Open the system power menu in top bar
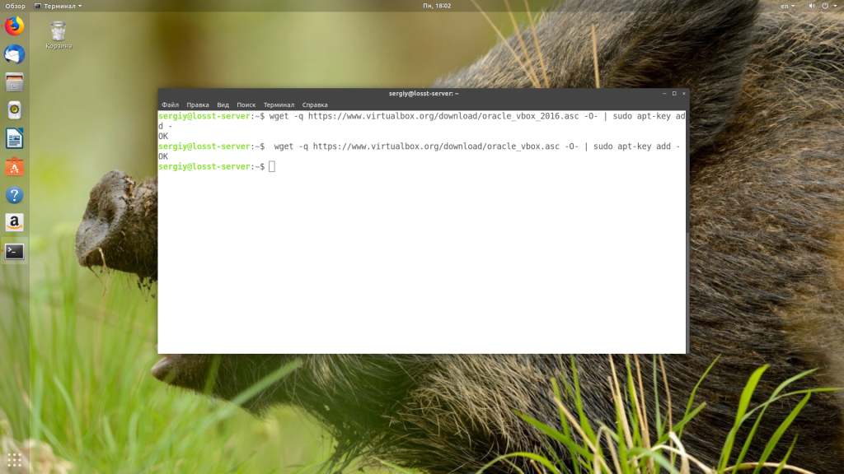This screenshot has height=474, width=844. 829,6
